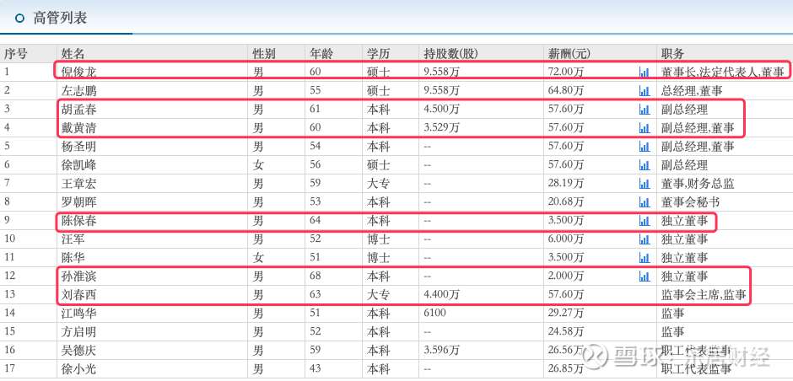Open salary chart icon for 左志鹏
Screen dimensions: 793x381
(644, 91)
